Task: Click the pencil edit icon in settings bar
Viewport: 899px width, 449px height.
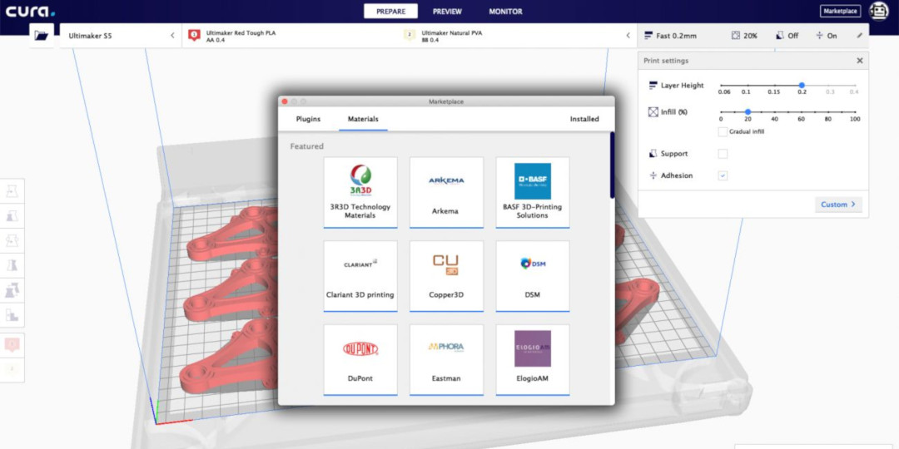Action: tap(859, 36)
